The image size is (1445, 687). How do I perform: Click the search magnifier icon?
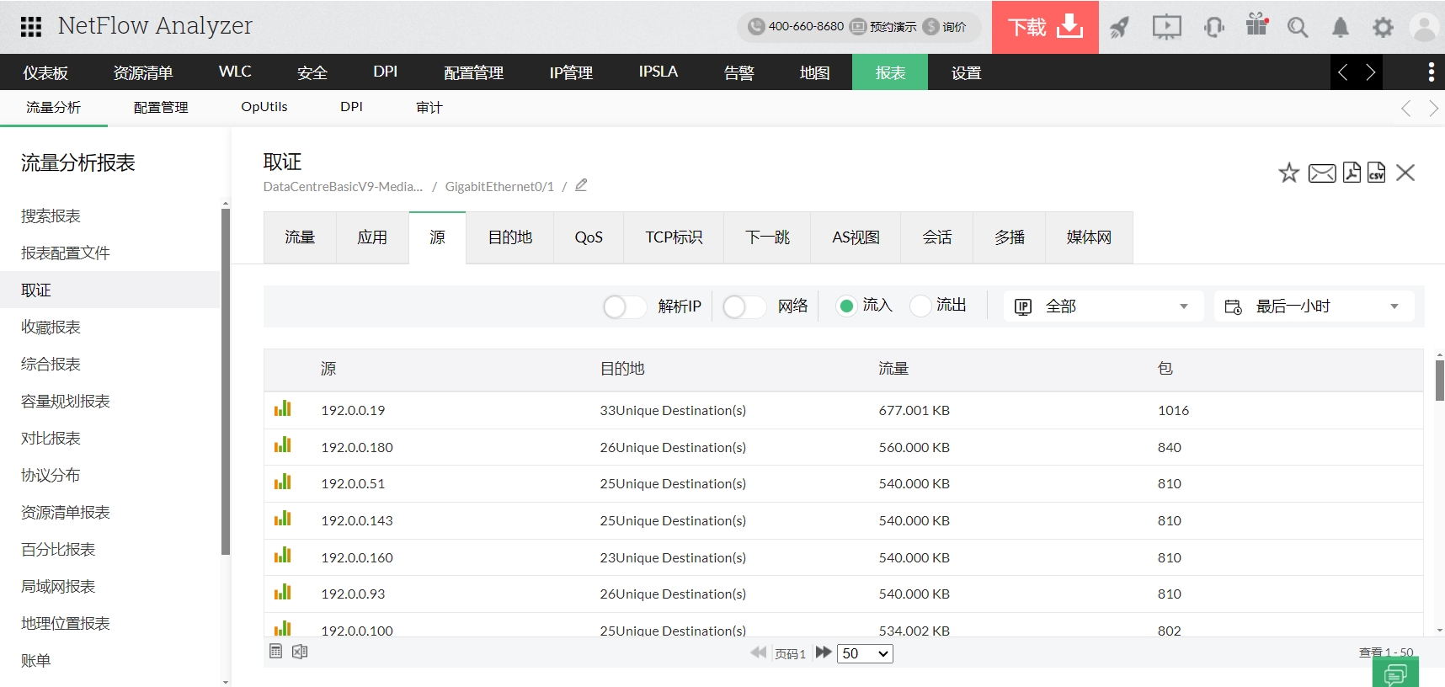point(1298,28)
